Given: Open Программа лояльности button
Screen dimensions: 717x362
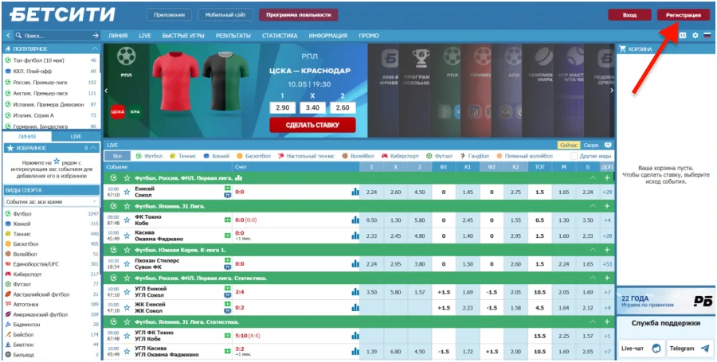Looking at the screenshot, I should tap(299, 14).
